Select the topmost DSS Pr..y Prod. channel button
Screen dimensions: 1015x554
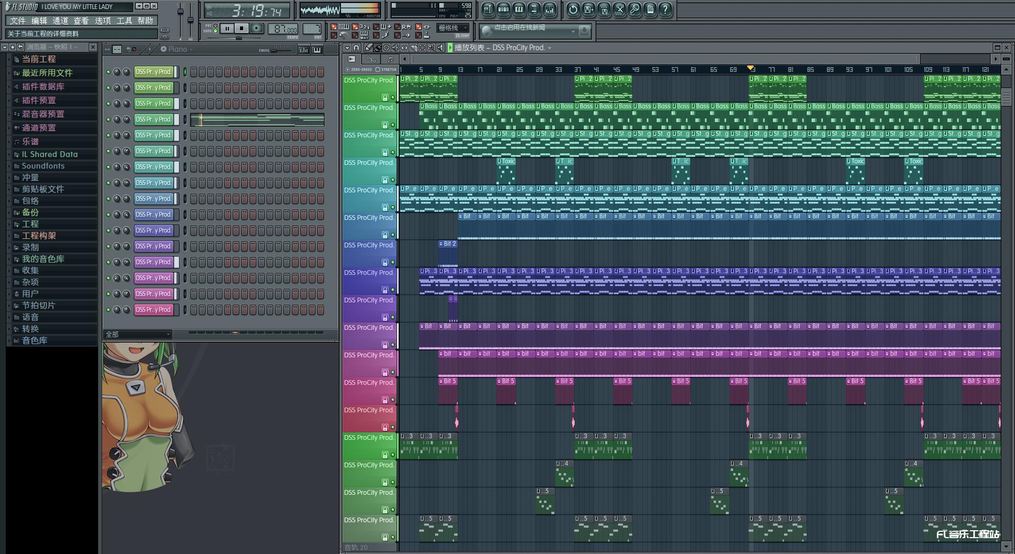(153, 72)
